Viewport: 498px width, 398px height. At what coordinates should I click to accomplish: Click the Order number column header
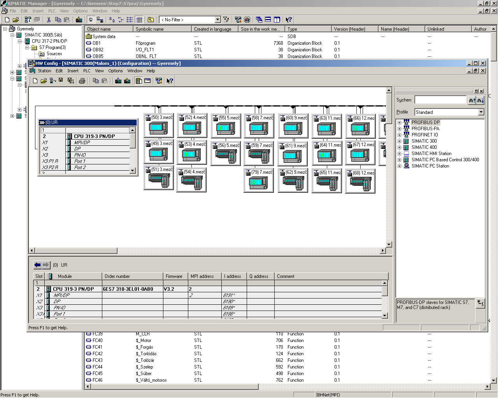(x=132, y=276)
